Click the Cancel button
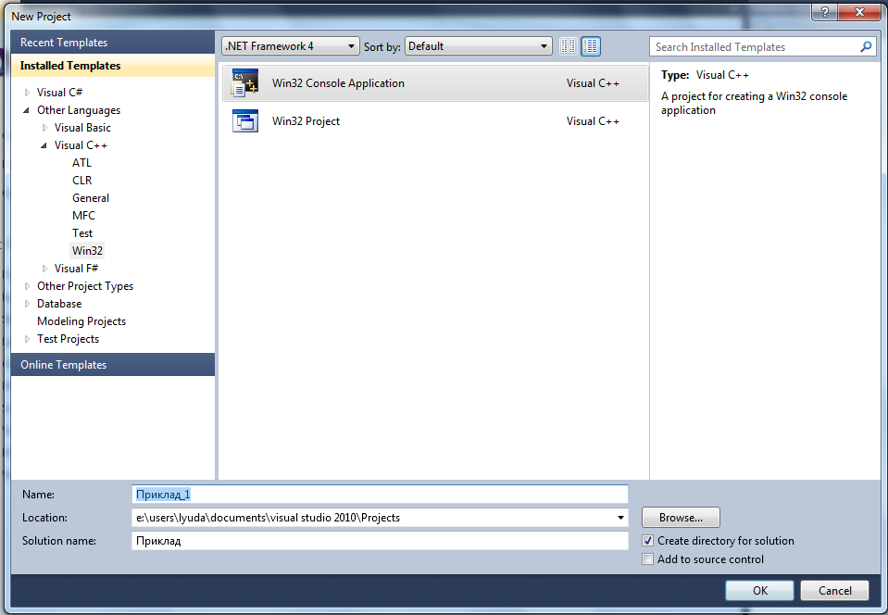The height and width of the screenshot is (615, 888). pyautogui.click(x=834, y=591)
